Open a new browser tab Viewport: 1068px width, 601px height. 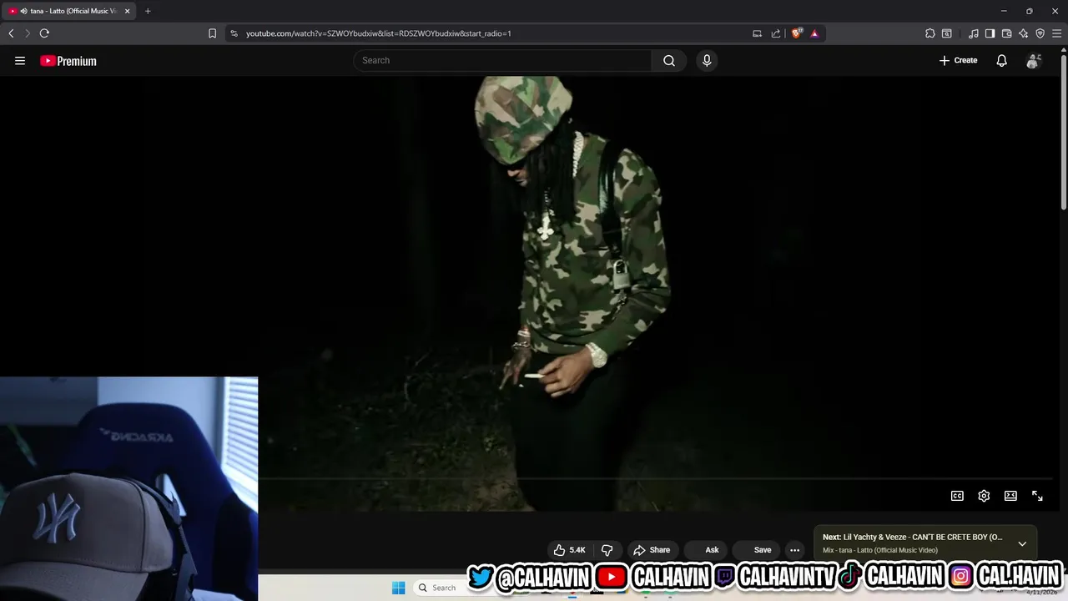click(x=148, y=11)
